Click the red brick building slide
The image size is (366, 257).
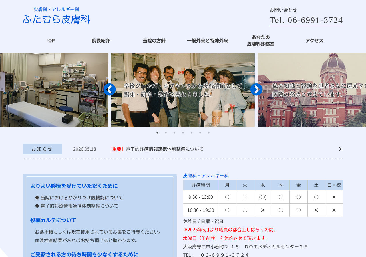[x=312, y=90]
